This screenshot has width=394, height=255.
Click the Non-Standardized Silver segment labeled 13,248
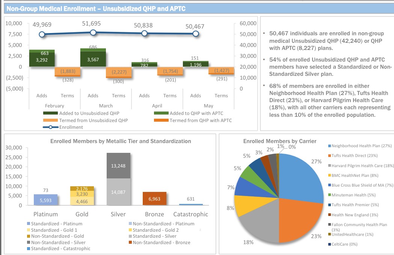[118, 165]
